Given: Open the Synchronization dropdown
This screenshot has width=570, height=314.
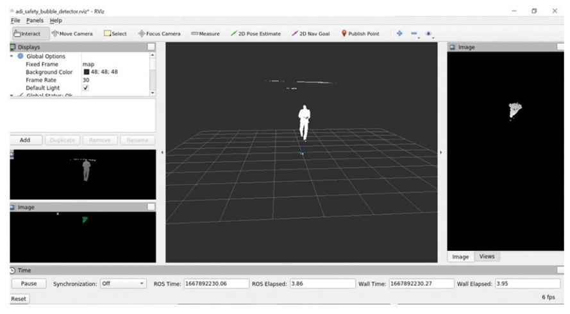Looking at the screenshot, I should (123, 283).
